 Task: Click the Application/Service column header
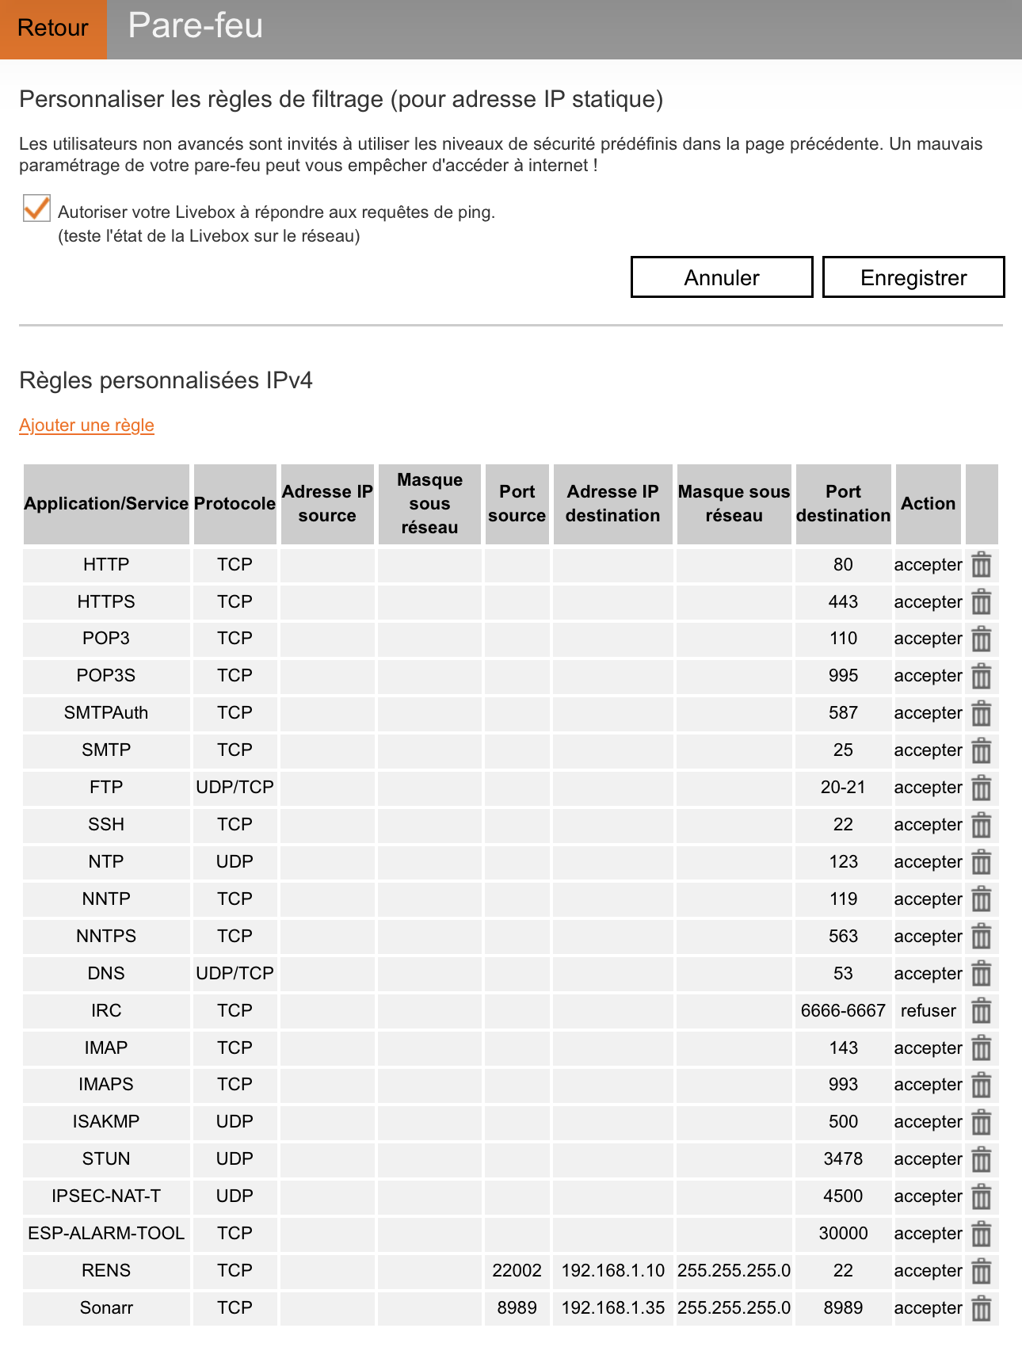[x=106, y=504]
